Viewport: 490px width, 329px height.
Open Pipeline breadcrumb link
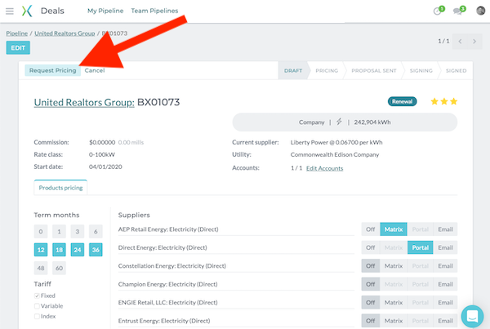pyautogui.click(x=17, y=33)
